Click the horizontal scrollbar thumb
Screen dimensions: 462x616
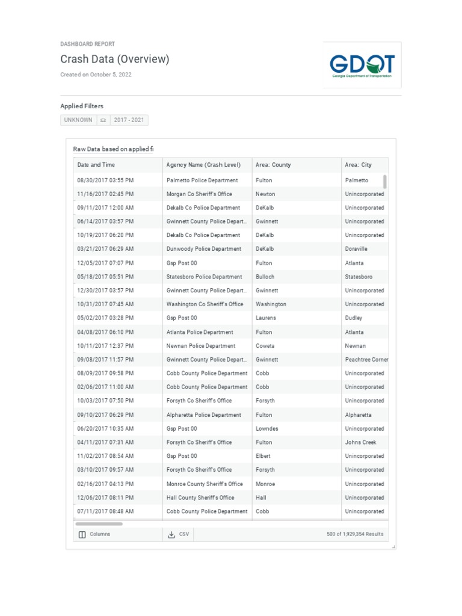(x=99, y=524)
